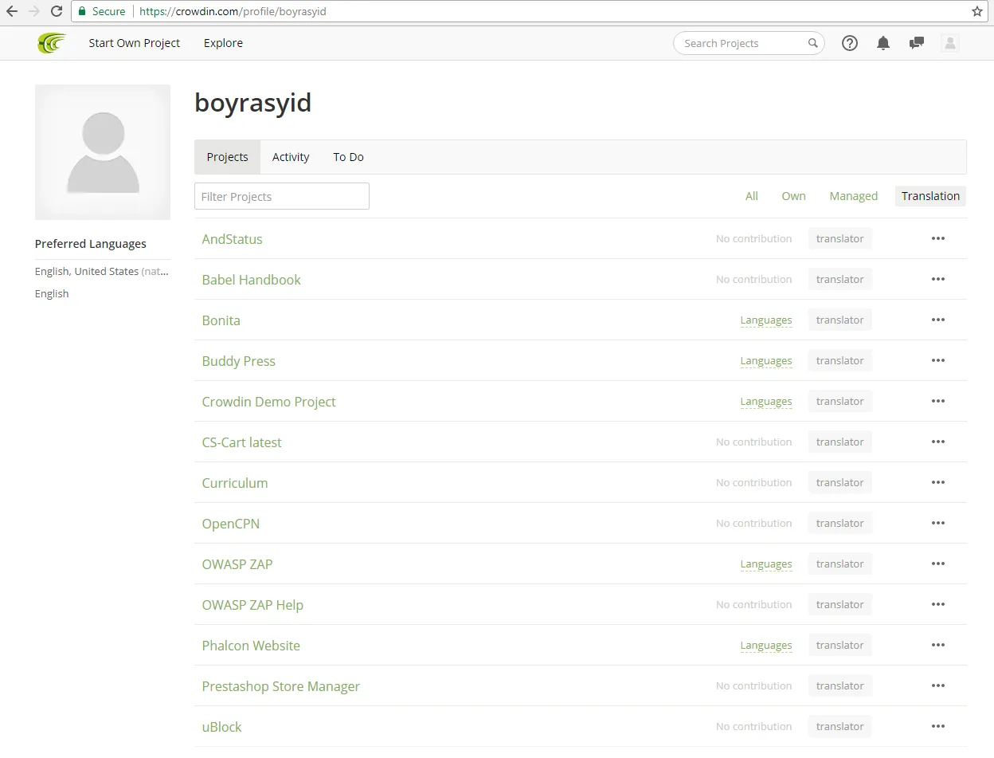Click the browser back arrow
Screen dimensions: 994x758
(x=12, y=12)
